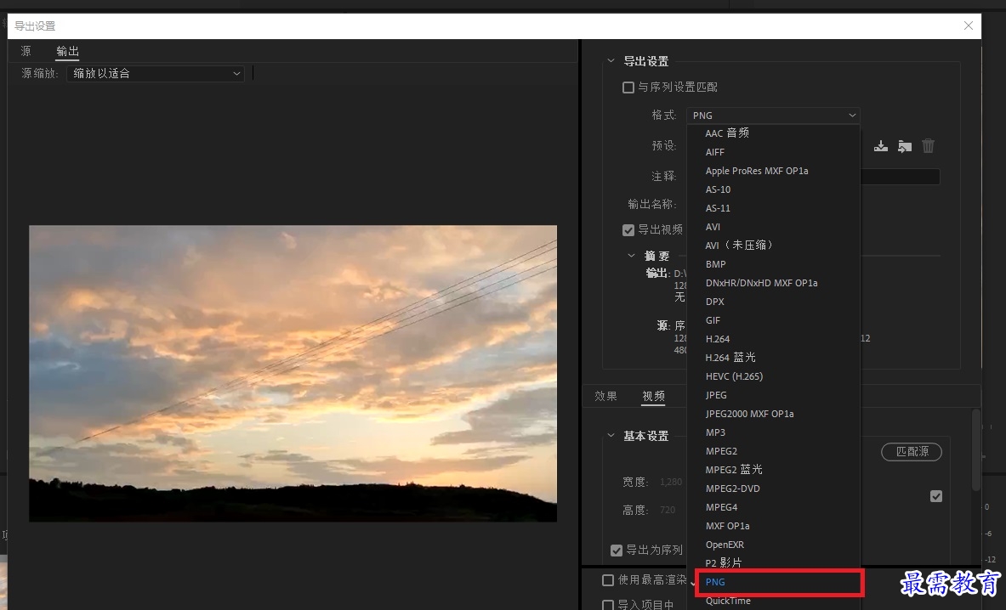Screen dimensions: 1006x610
Task: Click the settings panel vertical scrollbar
Action: (976, 449)
